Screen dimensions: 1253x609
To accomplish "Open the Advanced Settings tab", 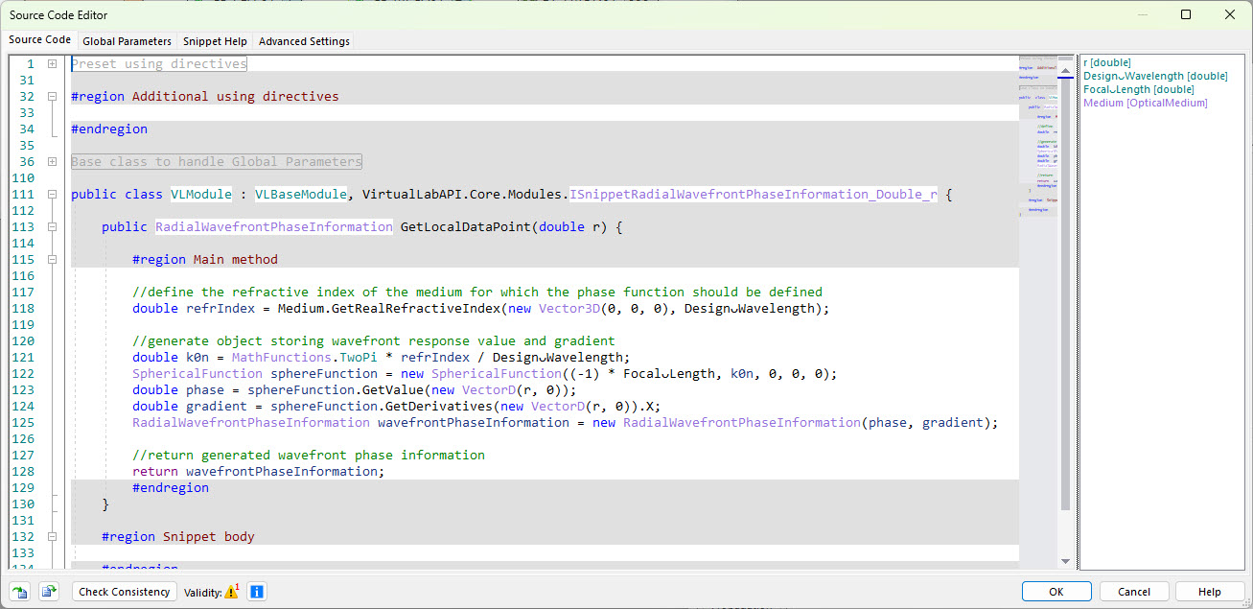I will point(304,41).
